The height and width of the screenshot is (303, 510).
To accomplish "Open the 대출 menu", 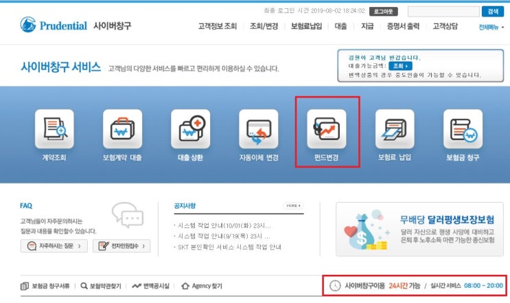I will [341, 26].
